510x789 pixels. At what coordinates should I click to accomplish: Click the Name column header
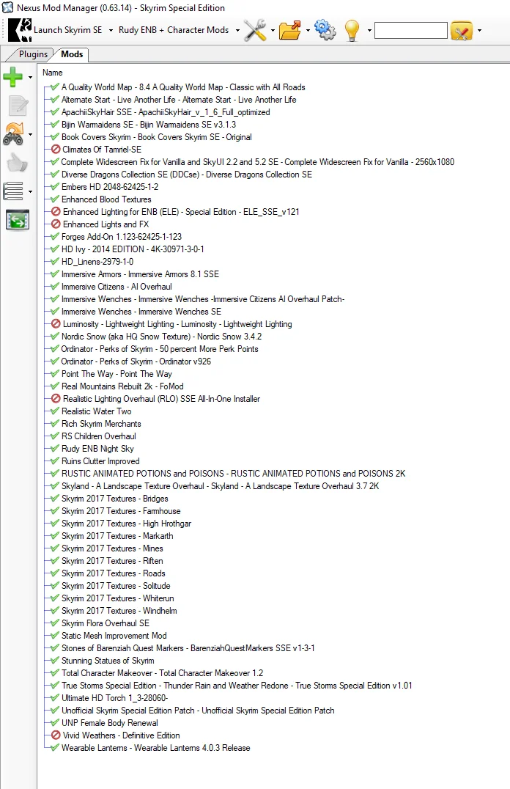point(52,73)
